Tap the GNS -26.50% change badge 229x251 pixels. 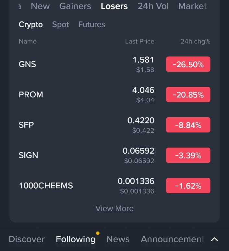(x=188, y=64)
